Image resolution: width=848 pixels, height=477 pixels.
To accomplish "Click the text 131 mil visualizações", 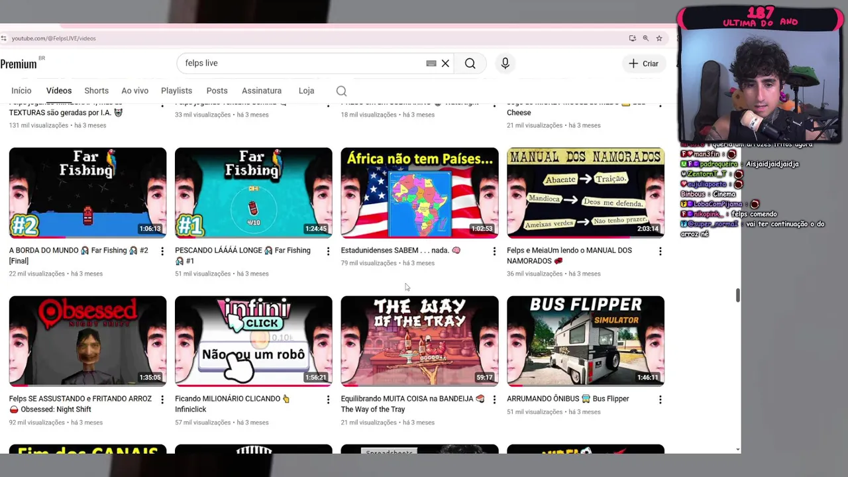I will click(x=38, y=125).
